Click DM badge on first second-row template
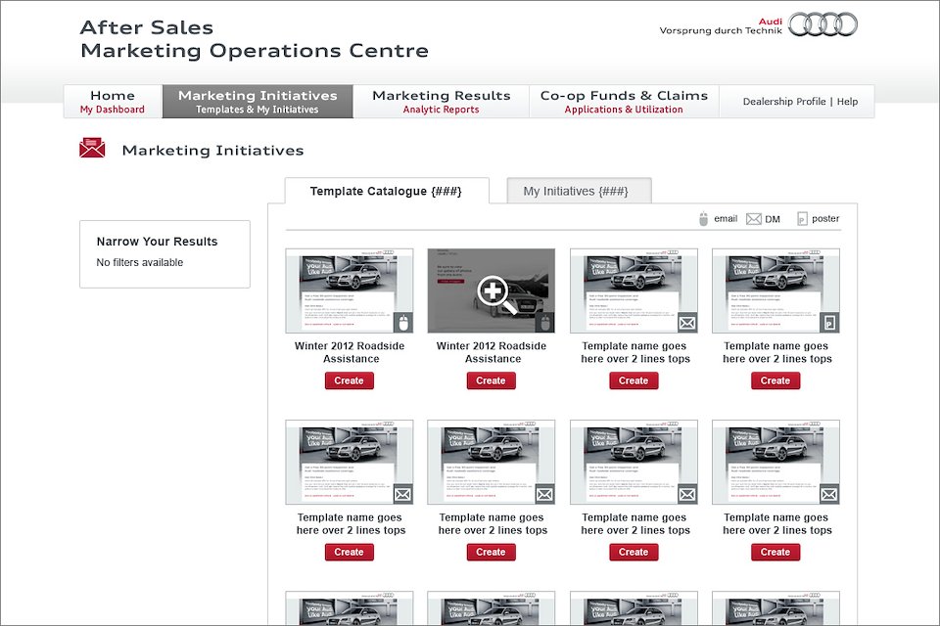The height and width of the screenshot is (626, 940). tap(403, 494)
